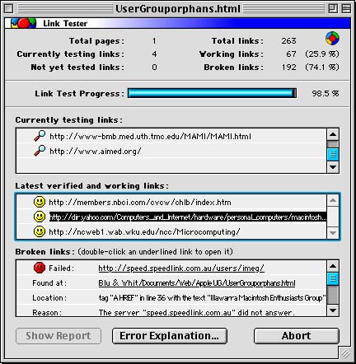Screen dimensions: 356x364
Task: Click up arrow of Currently testing links scrollbar
Action: point(333,134)
